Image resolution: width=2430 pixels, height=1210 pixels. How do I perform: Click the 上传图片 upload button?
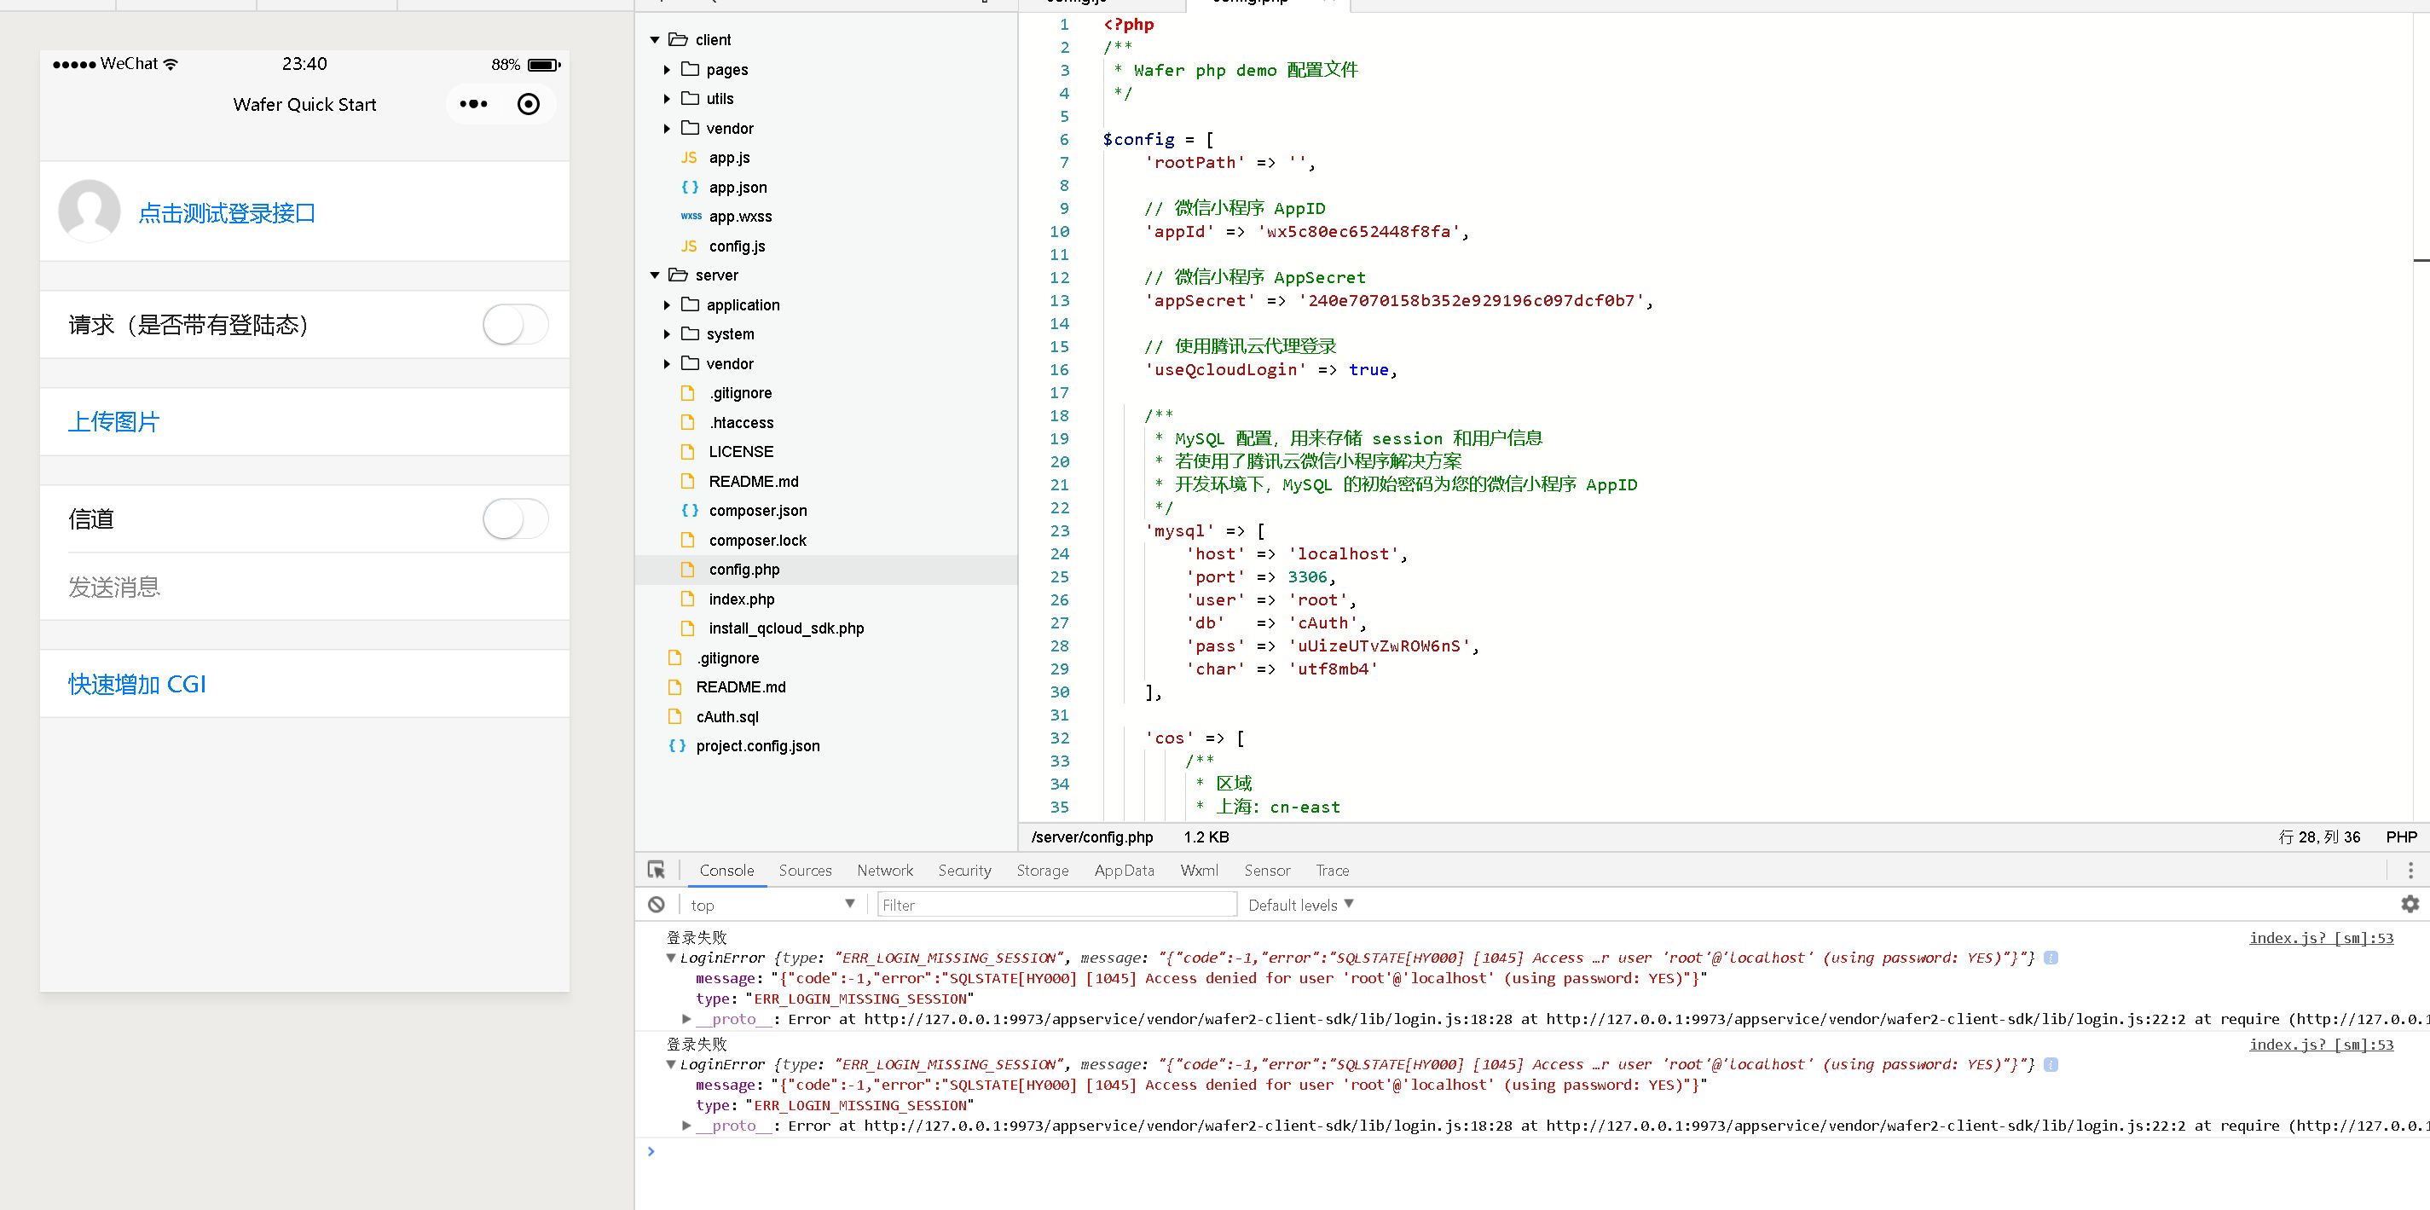point(114,421)
